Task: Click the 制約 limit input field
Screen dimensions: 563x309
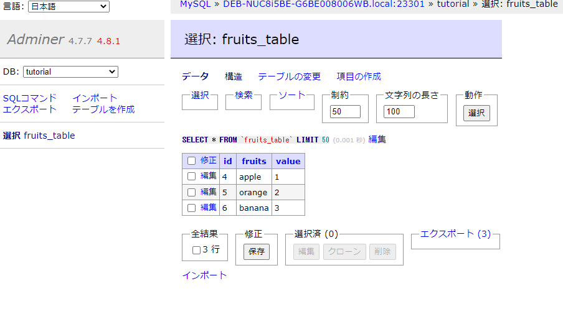Action: (x=346, y=112)
